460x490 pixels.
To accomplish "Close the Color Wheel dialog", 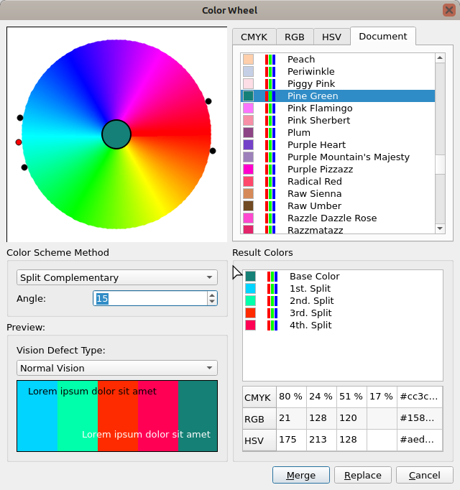I will [x=448, y=10].
